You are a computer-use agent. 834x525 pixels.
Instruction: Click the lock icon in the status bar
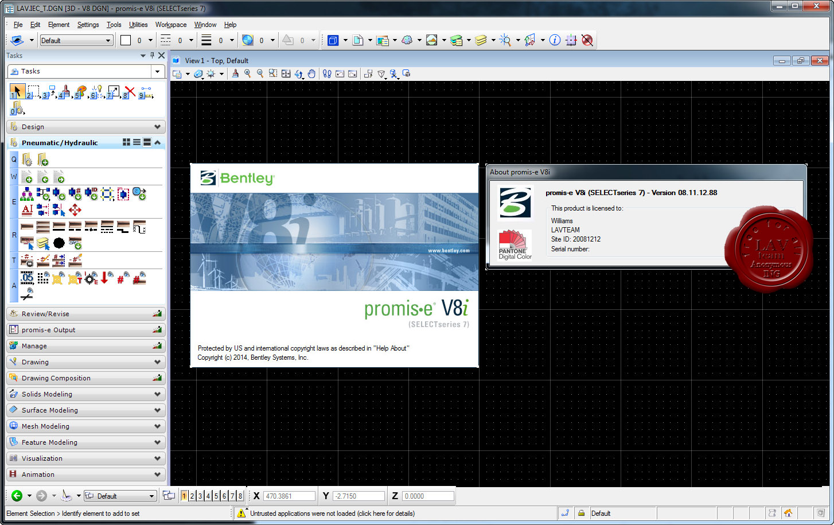click(581, 513)
